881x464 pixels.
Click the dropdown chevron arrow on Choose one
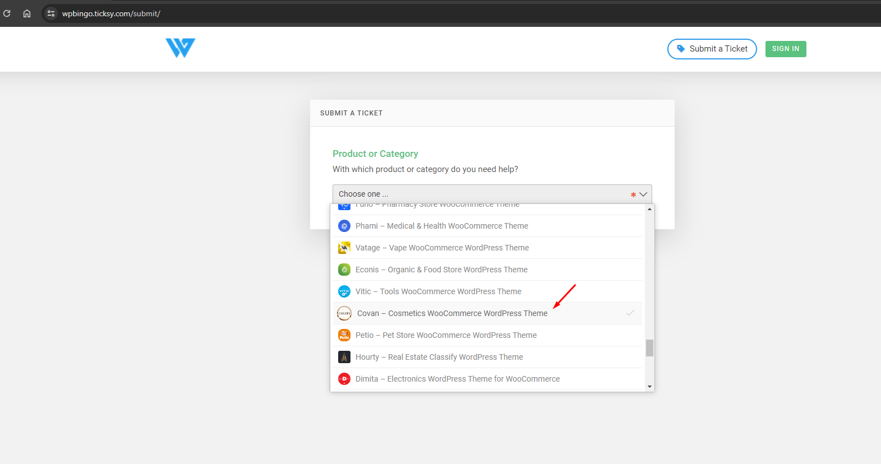(x=643, y=194)
